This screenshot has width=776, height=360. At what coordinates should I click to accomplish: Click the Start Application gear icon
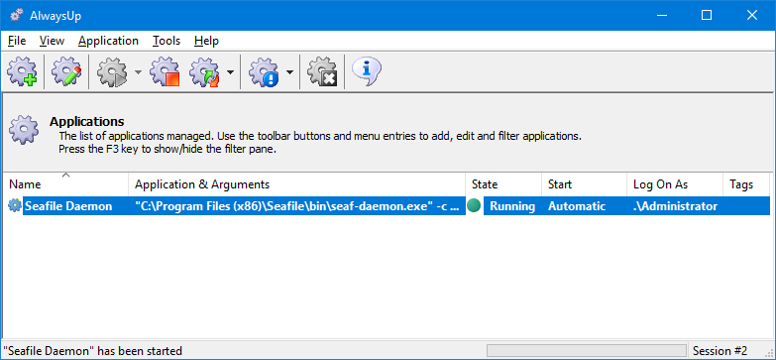pos(112,72)
